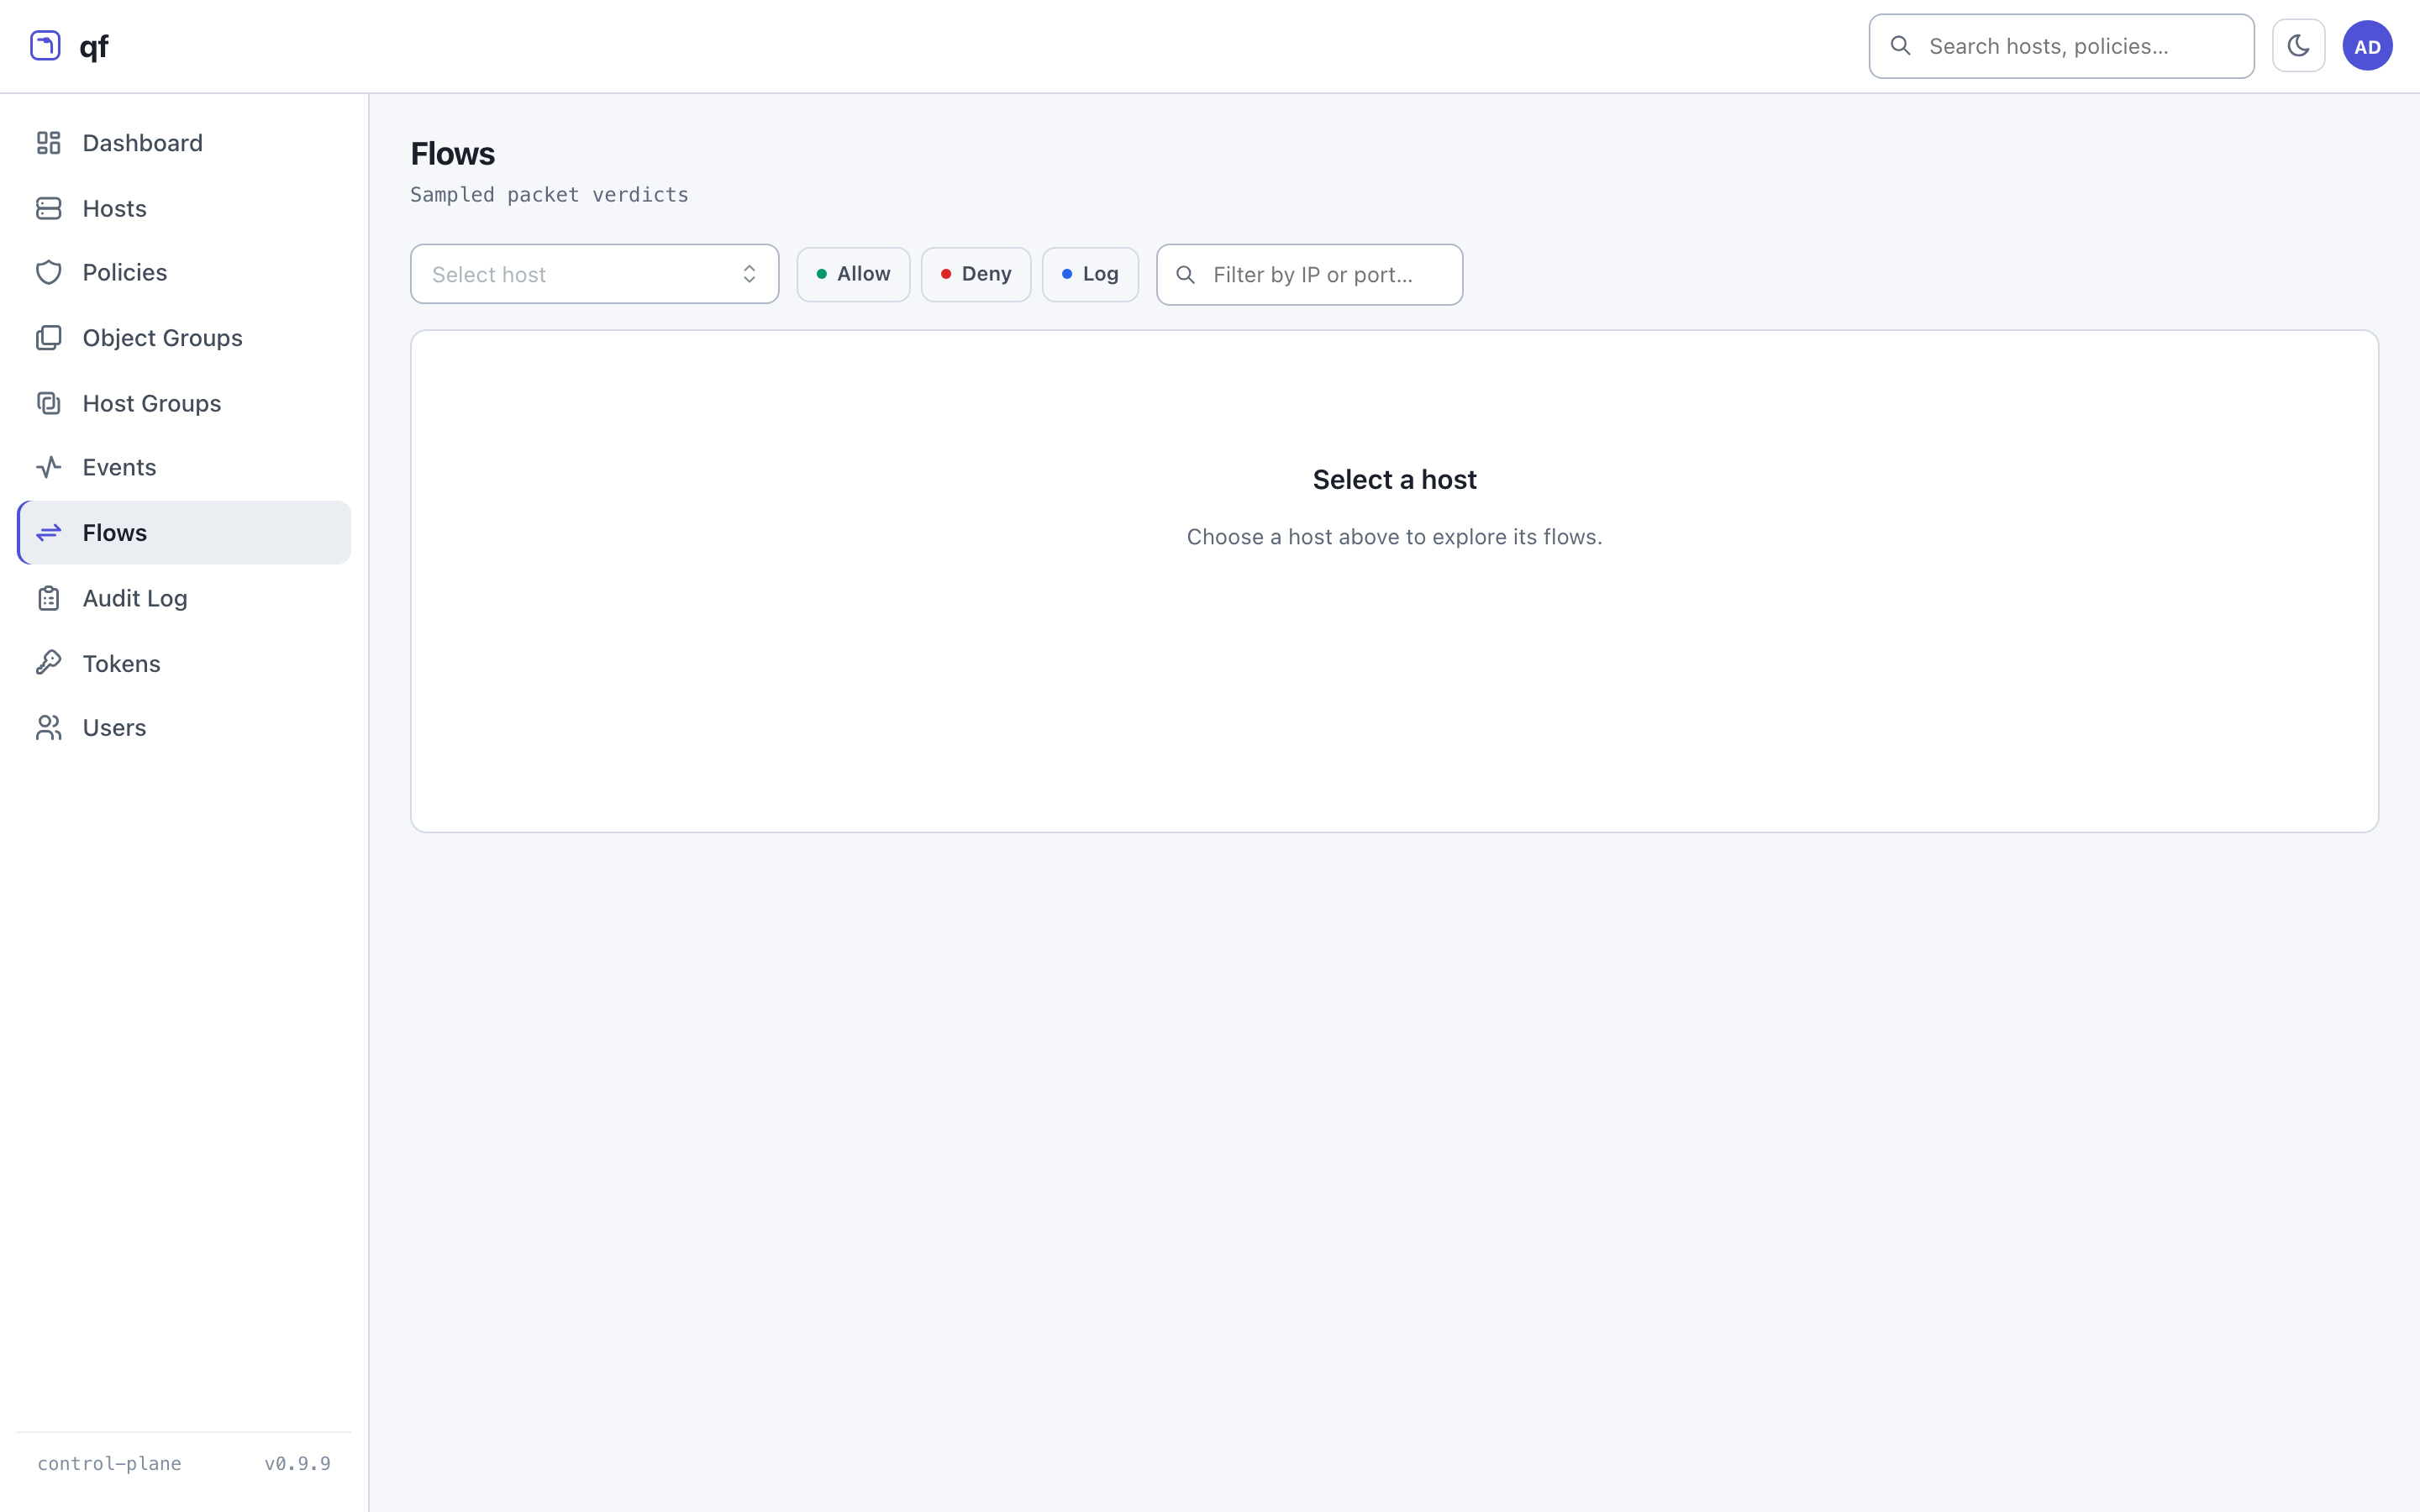The width and height of the screenshot is (2420, 1512).
Task: Open the Select host dropdown
Action: click(x=594, y=274)
